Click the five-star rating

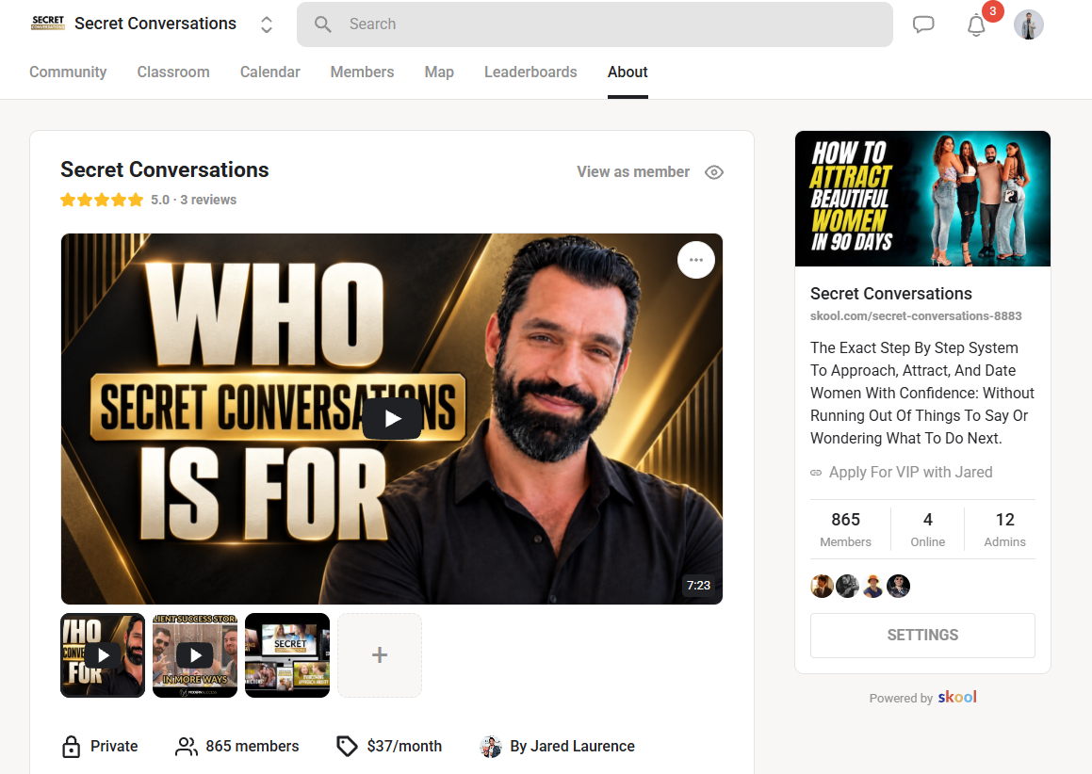(x=102, y=200)
